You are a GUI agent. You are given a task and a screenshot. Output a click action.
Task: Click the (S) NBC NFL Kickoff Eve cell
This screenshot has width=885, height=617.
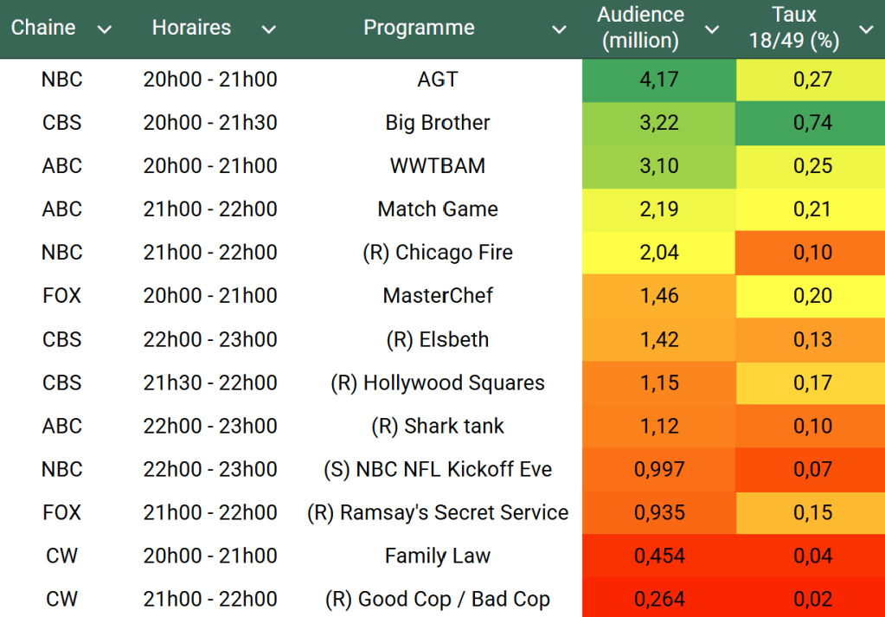[438, 469]
